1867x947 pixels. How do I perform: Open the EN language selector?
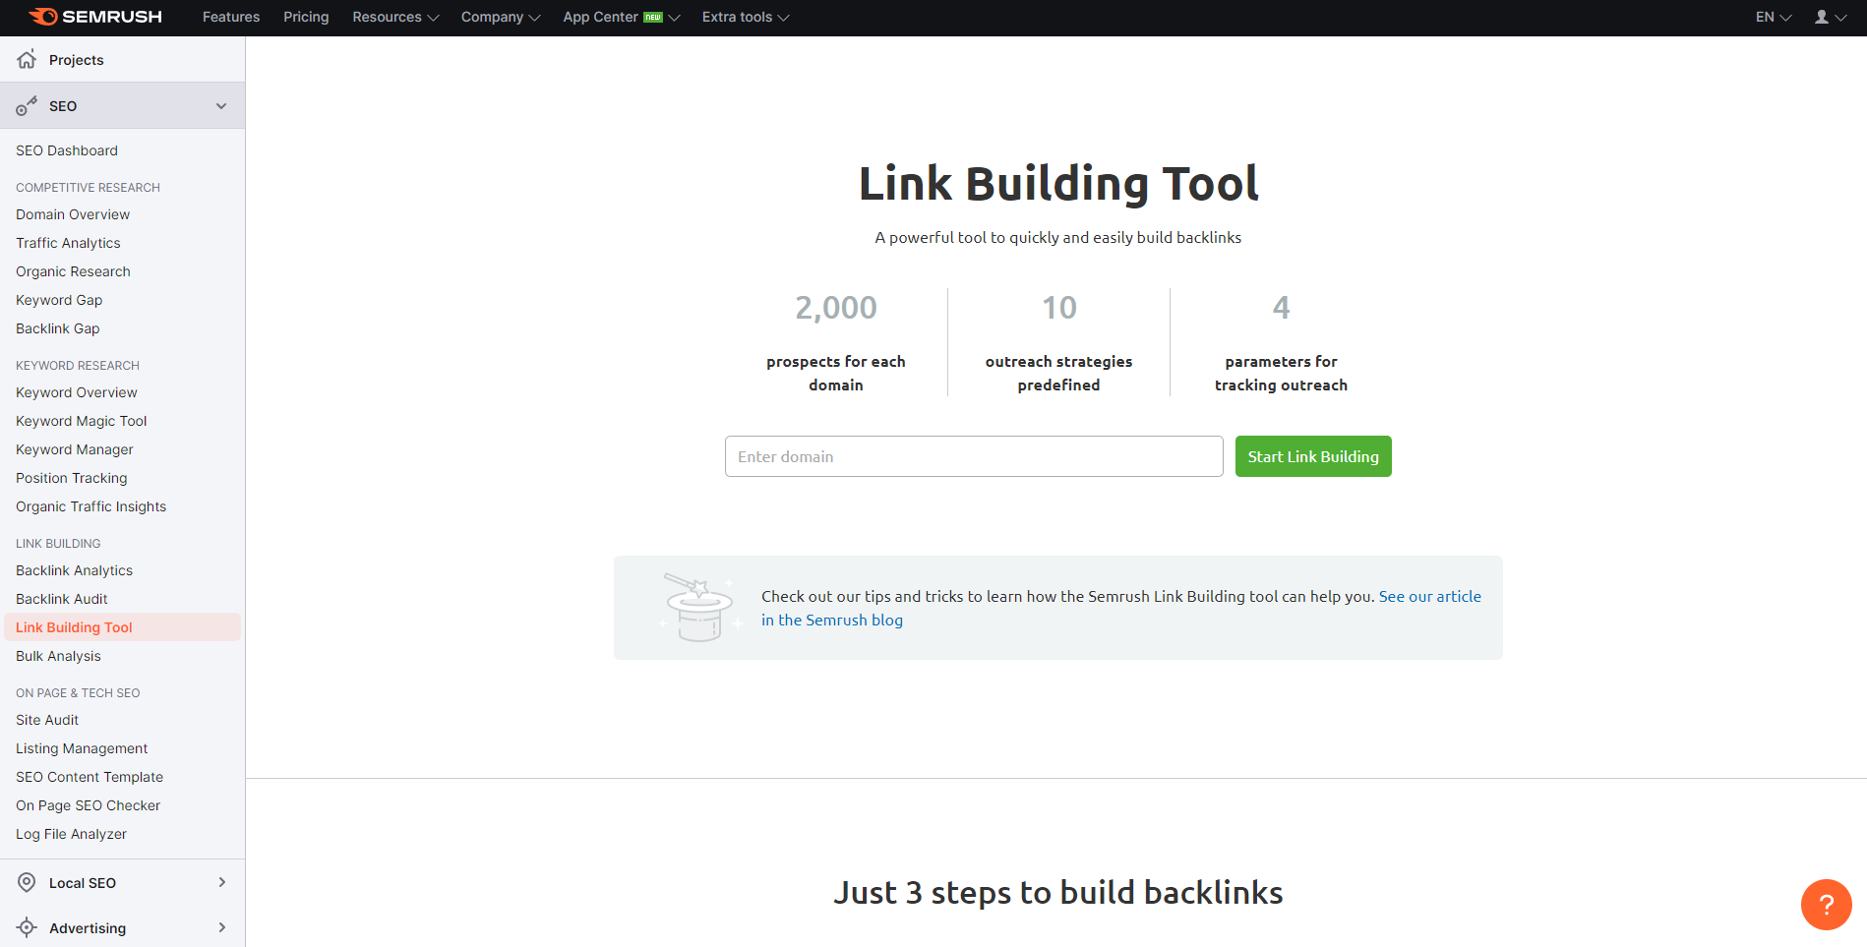(x=1774, y=17)
